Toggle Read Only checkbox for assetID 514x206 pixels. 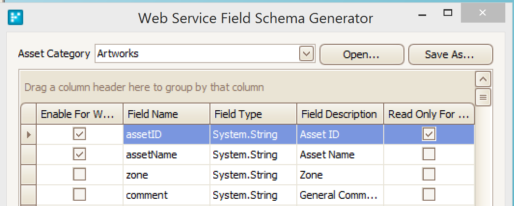(429, 134)
